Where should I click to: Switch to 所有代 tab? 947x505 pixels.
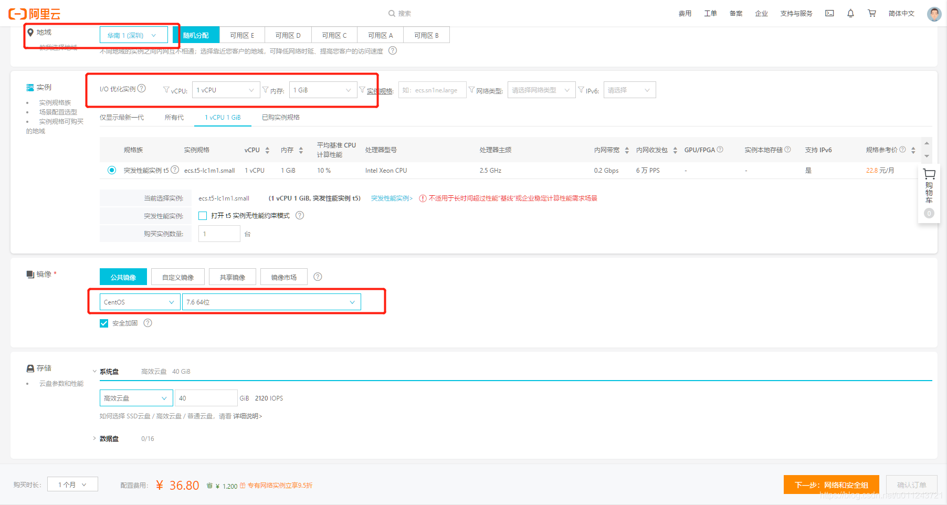click(174, 117)
